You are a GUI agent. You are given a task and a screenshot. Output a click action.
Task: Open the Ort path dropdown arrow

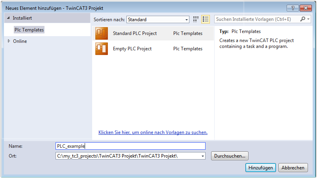point(203,156)
